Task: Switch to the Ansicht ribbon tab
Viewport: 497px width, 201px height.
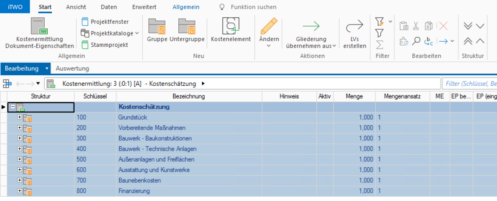Action: 76,7
